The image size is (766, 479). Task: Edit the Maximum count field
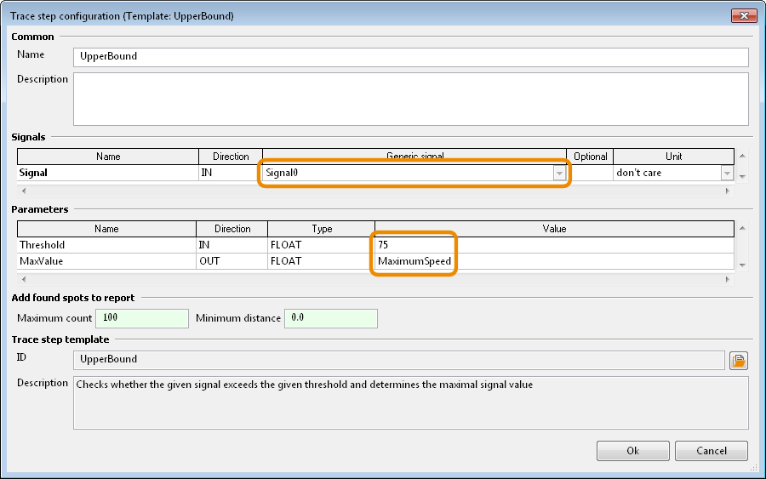[142, 318]
